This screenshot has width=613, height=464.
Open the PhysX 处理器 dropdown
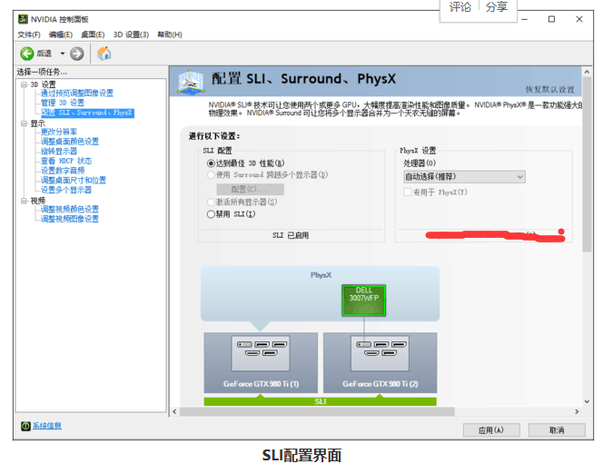coord(464,177)
